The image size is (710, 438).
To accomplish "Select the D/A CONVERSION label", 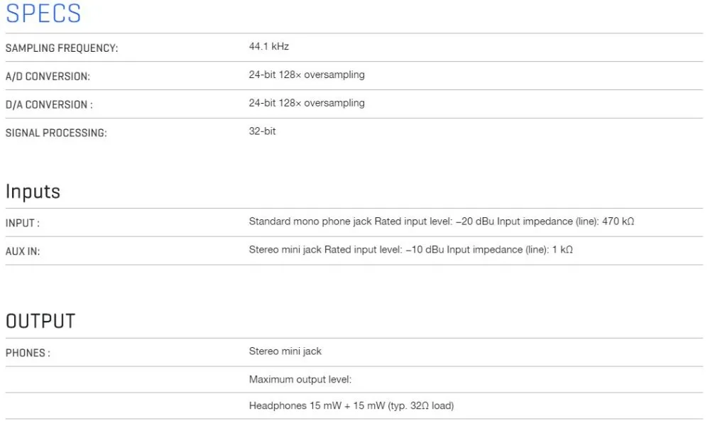I will (49, 104).
